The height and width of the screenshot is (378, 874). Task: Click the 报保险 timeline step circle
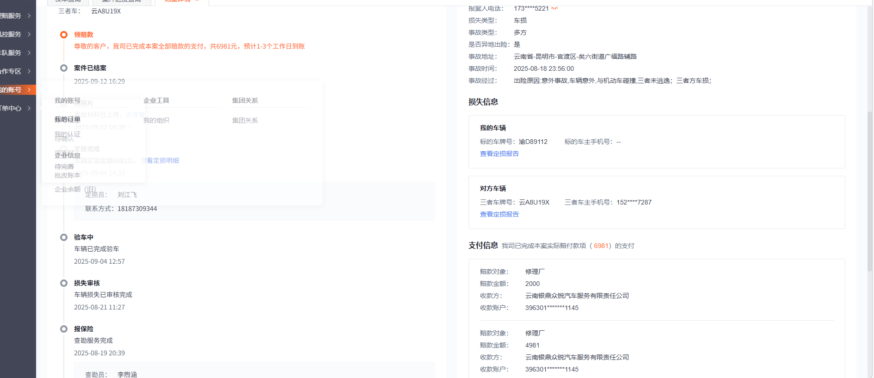(x=64, y=329)
